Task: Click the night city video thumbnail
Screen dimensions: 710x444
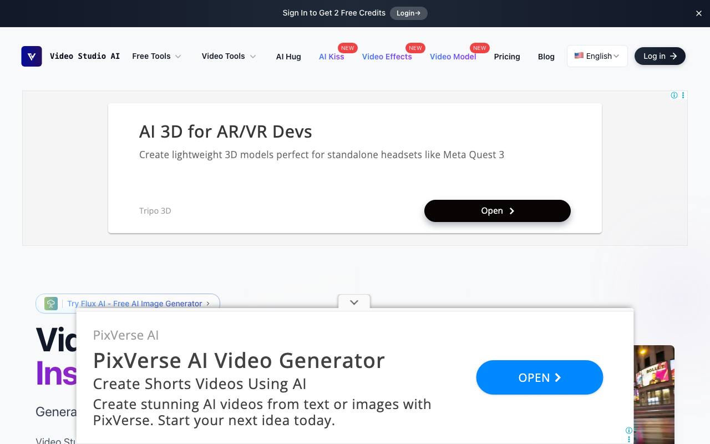Action: point(654,395)
